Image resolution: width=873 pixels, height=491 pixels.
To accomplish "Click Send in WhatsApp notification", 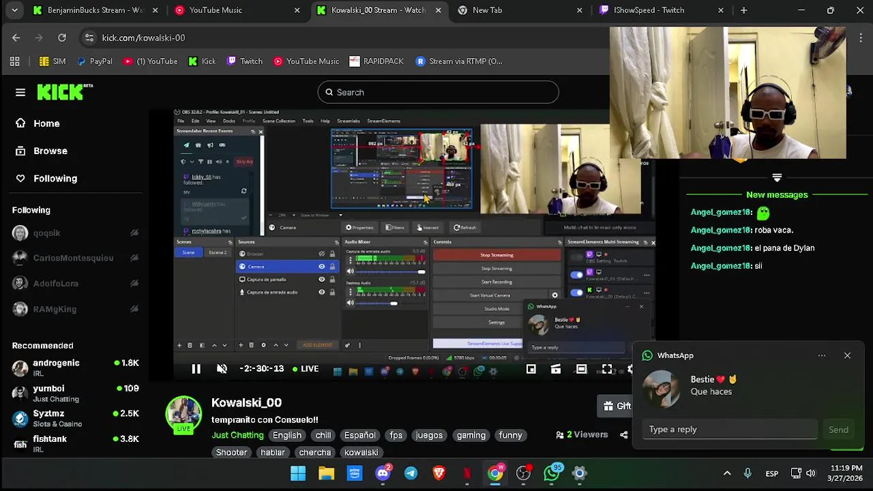I will coord(838,430).
